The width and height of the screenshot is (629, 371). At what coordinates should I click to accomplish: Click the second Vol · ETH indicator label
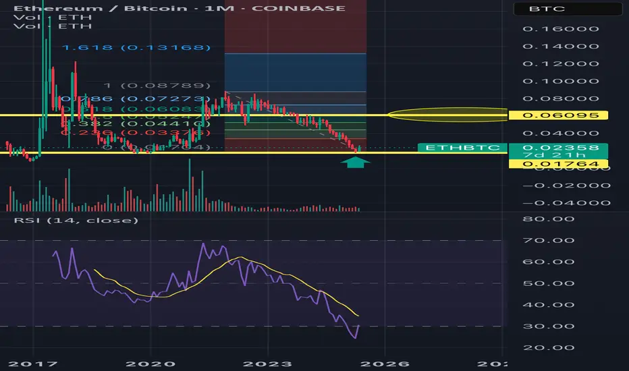[x=53, y=26]
